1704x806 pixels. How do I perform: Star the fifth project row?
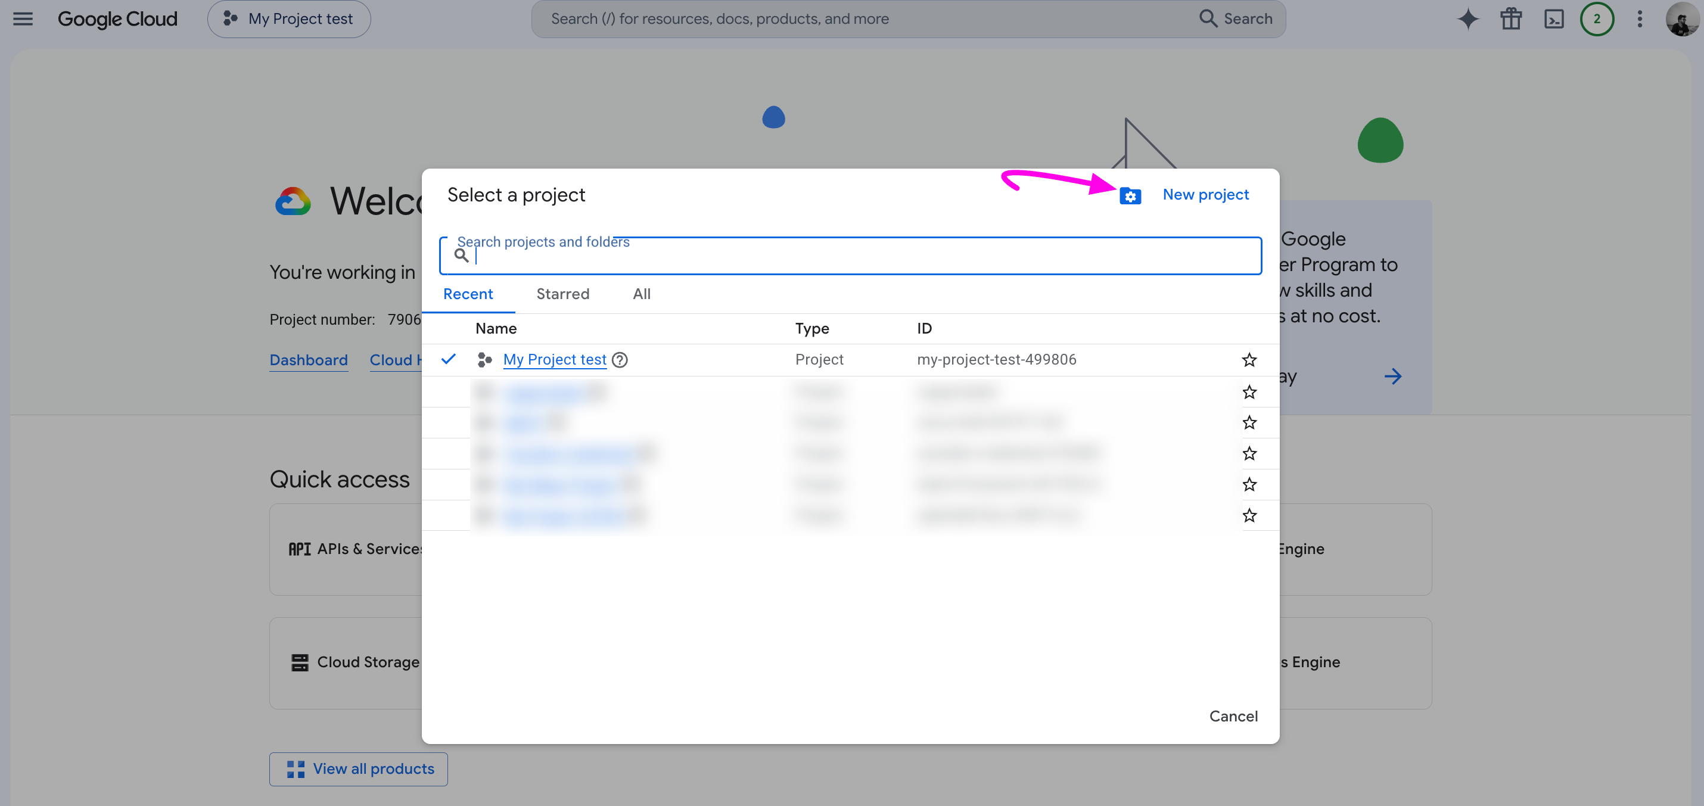tap(1248, 484)
